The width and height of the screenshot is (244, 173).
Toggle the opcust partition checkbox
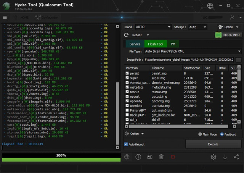(127, 96)
